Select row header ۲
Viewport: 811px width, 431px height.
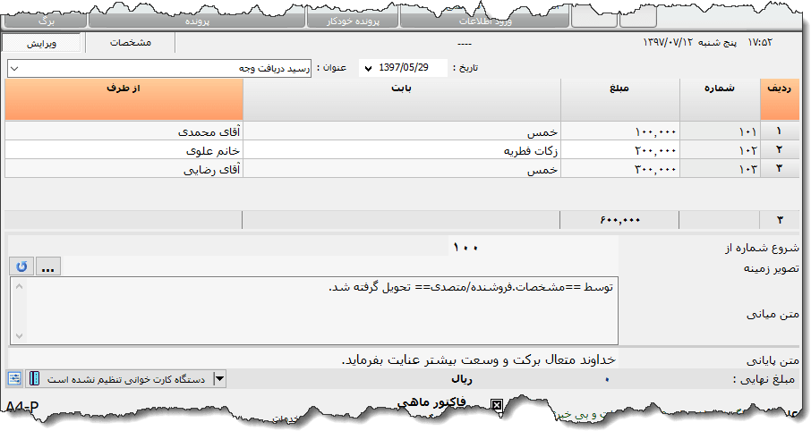coord(780,150)
